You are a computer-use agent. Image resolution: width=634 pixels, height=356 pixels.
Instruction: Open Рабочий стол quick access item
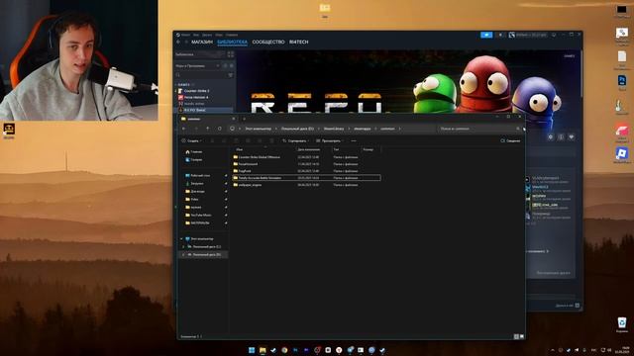click(x=197, y=176)
